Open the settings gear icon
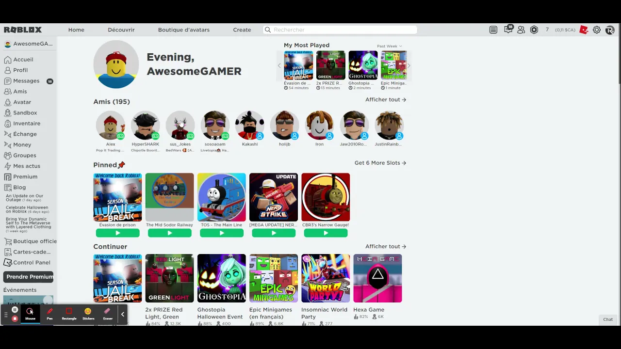The height and width of the screenshot is (349, 621). pos(597,30)
